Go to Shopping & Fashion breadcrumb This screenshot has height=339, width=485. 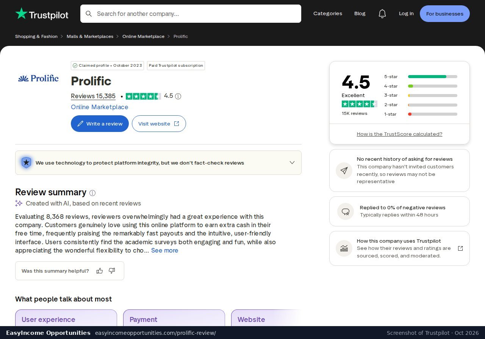click(x=36, y=36)
